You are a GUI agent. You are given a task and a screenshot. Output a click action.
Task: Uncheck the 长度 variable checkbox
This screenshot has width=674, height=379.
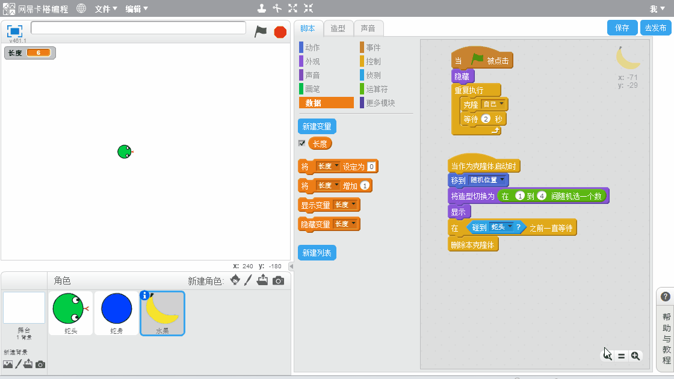coord(301,143)
